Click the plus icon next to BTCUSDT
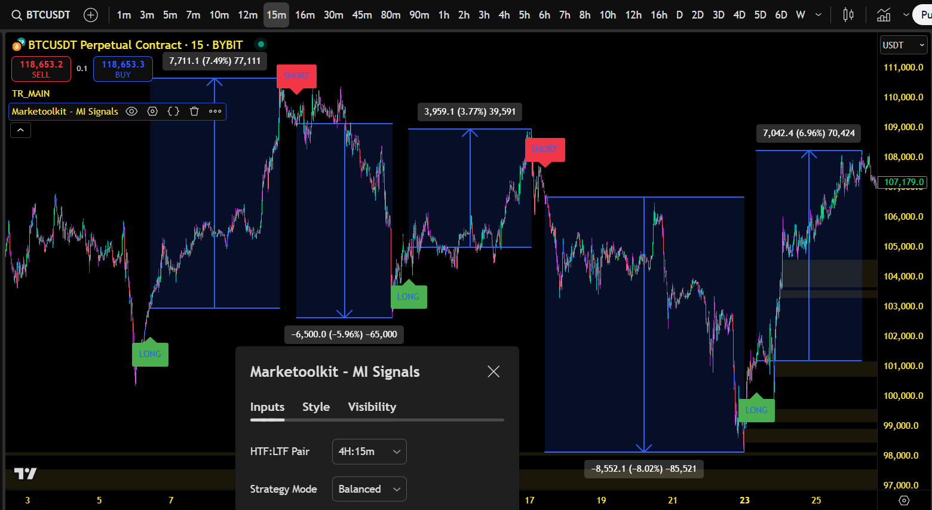 point(90,15)
